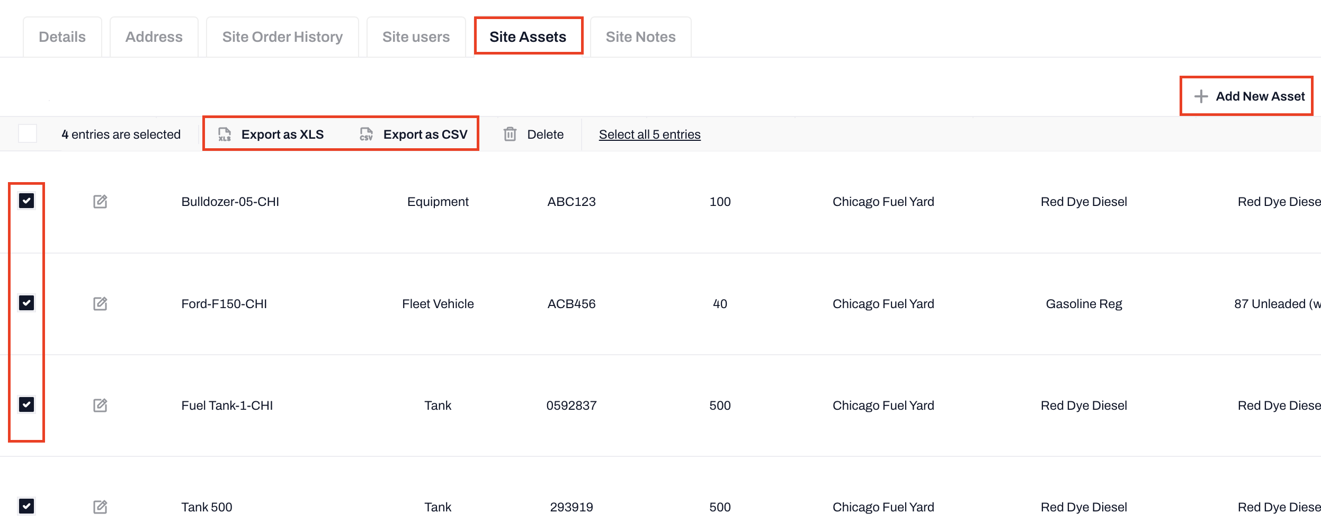Click the XLS file export icon
Screen dimensions: 1321x522
225,134
